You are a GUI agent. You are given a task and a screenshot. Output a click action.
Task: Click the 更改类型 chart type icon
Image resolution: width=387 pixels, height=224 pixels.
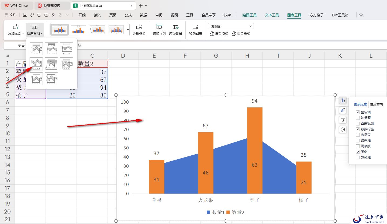tap(139, 26)
